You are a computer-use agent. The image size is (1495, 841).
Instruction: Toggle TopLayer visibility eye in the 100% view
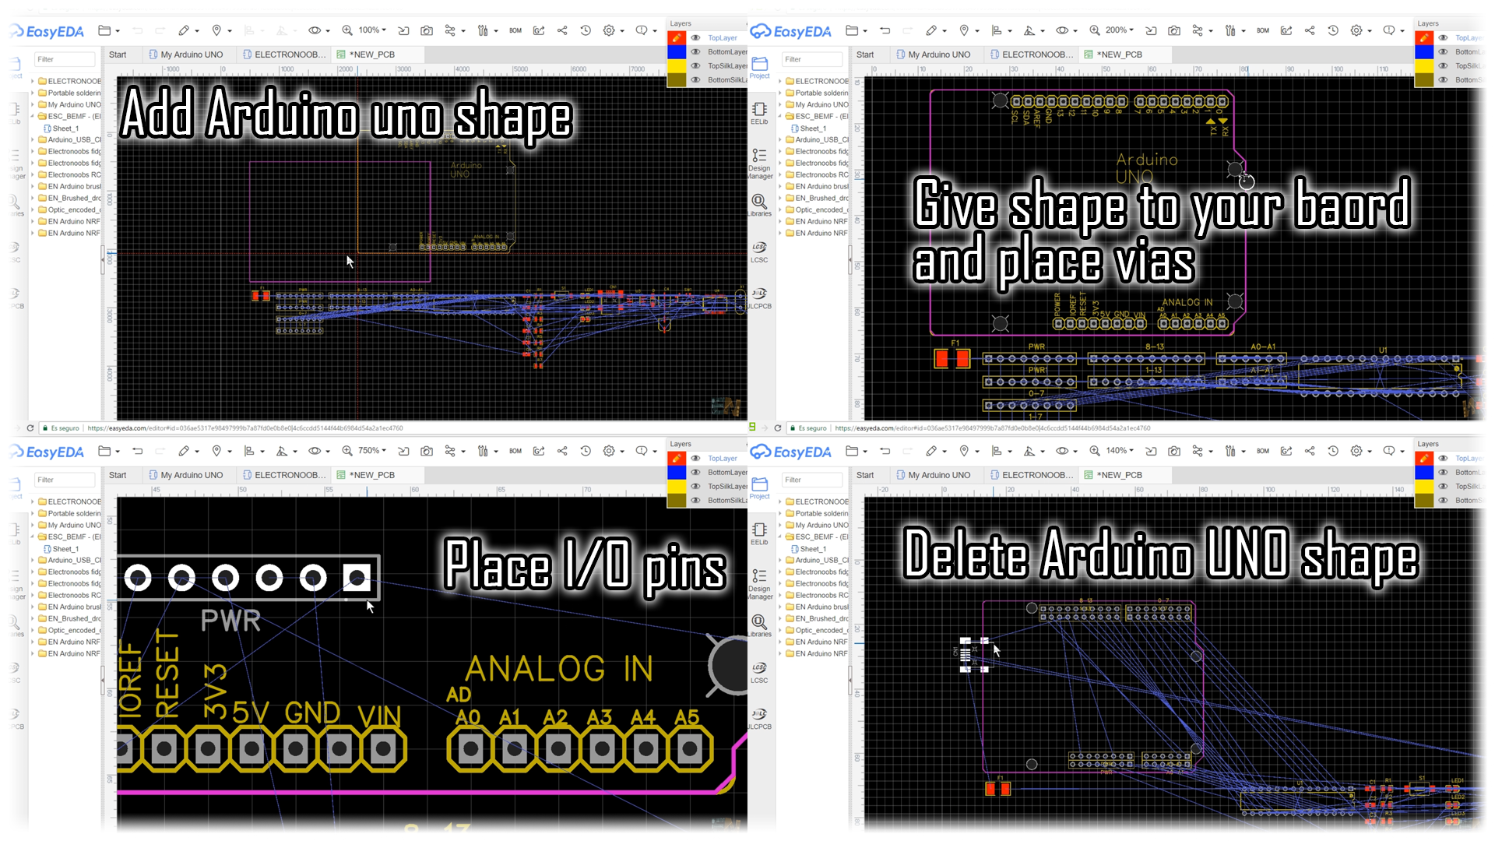coord(695,38)
